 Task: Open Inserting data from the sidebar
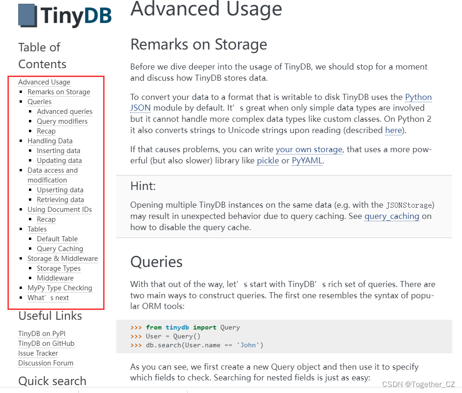click(58, 151)
